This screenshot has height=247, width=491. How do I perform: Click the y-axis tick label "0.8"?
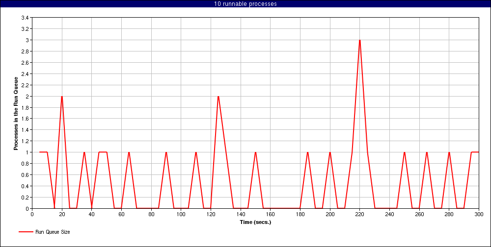click(25, 164)
